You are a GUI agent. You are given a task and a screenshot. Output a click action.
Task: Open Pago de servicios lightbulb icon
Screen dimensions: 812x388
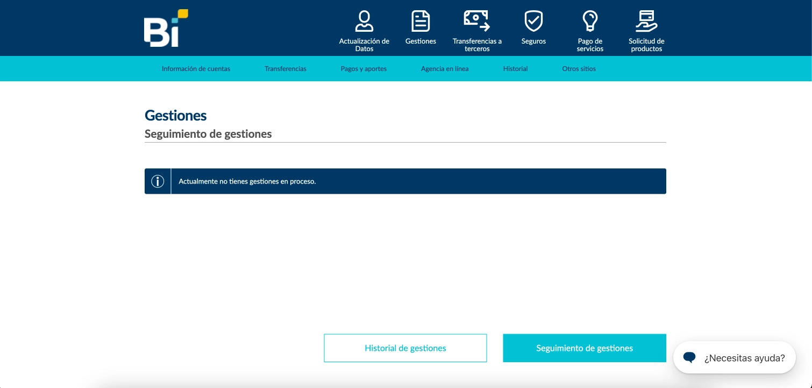click(x=590, y=22)
